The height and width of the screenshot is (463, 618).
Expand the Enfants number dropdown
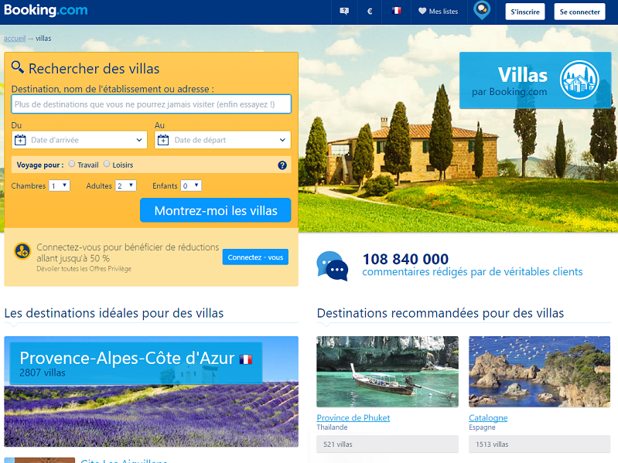(190, 186)
